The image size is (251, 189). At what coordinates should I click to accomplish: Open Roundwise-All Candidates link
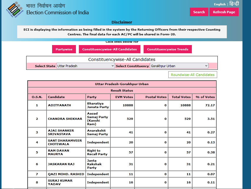(193, 75)
